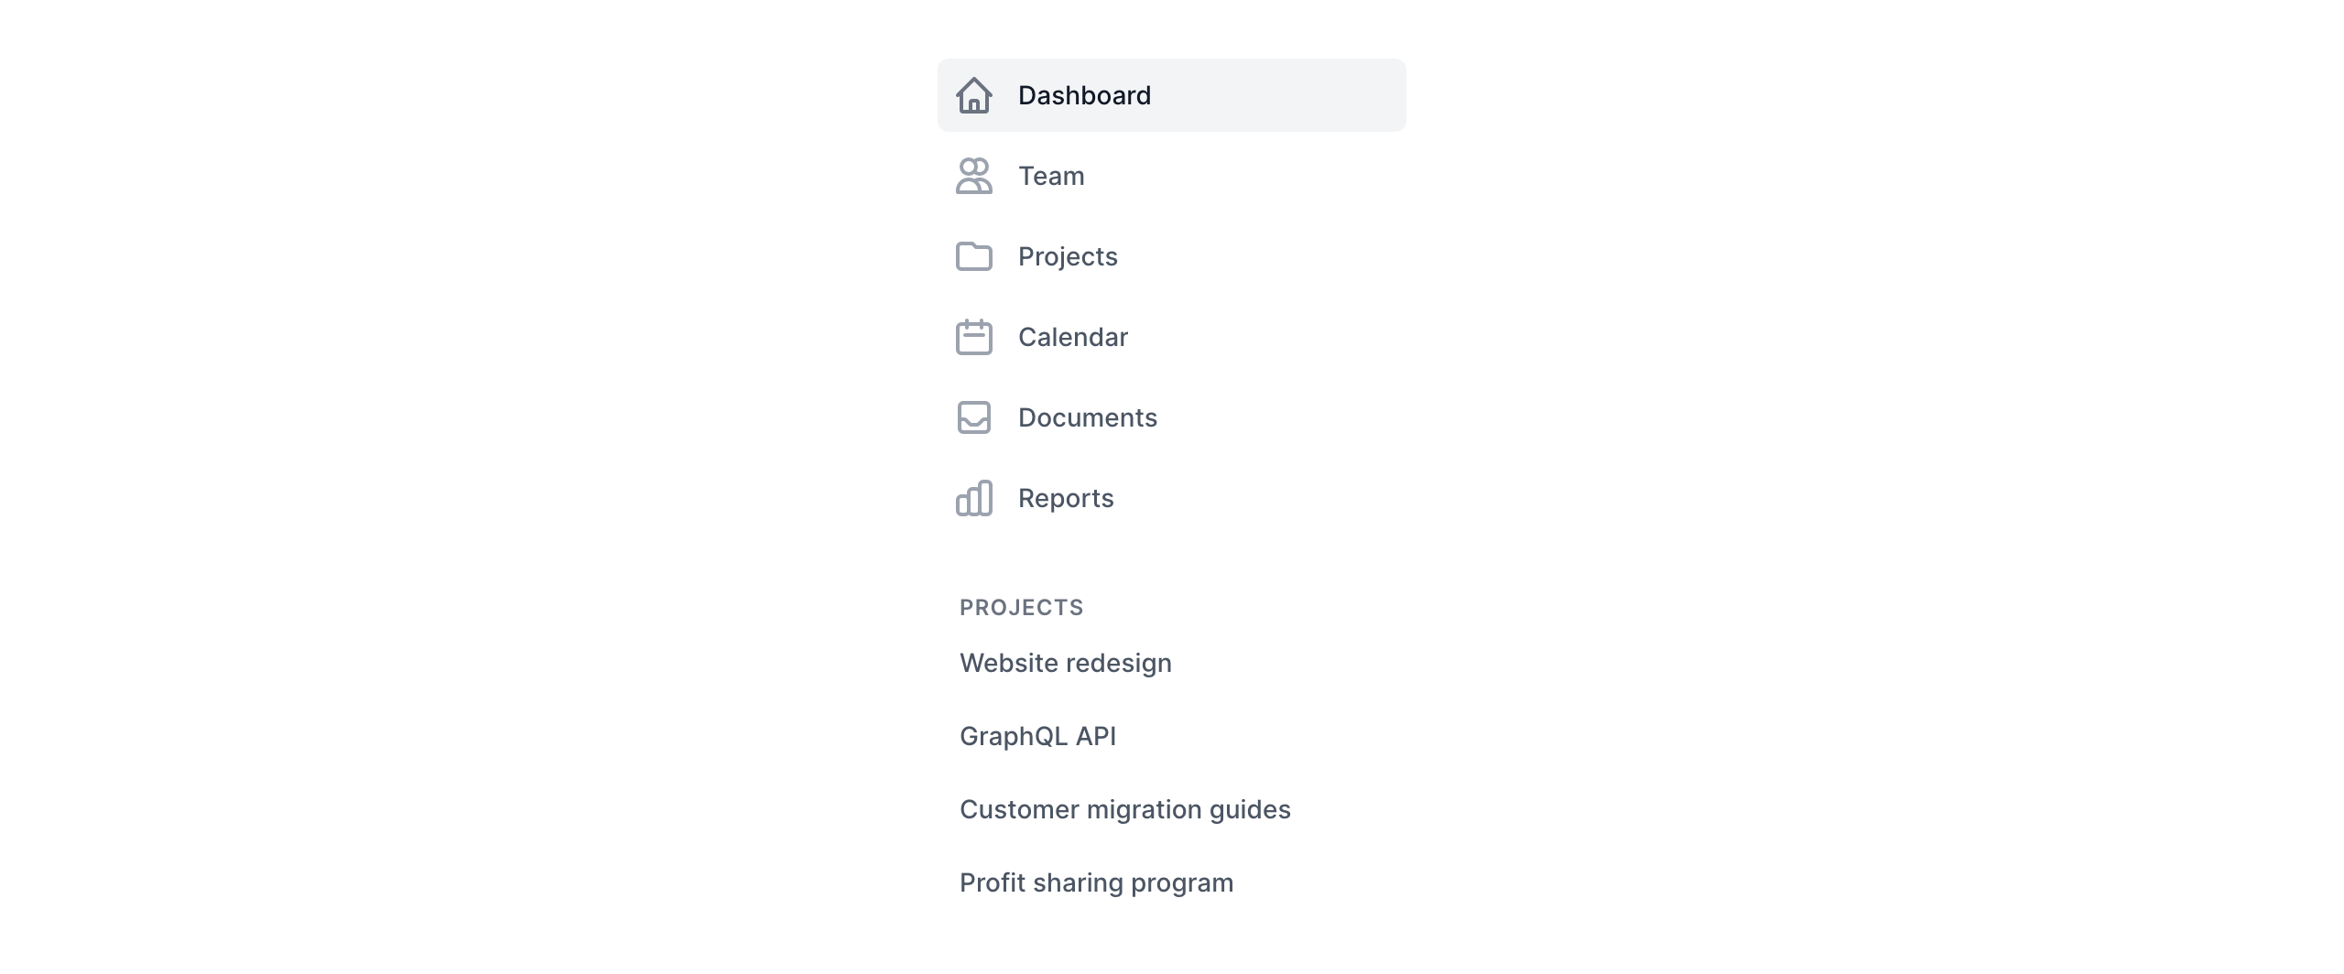2344x974 pixels.
Task: Switch to the Calendar text label
Action: coord(1072,337)
